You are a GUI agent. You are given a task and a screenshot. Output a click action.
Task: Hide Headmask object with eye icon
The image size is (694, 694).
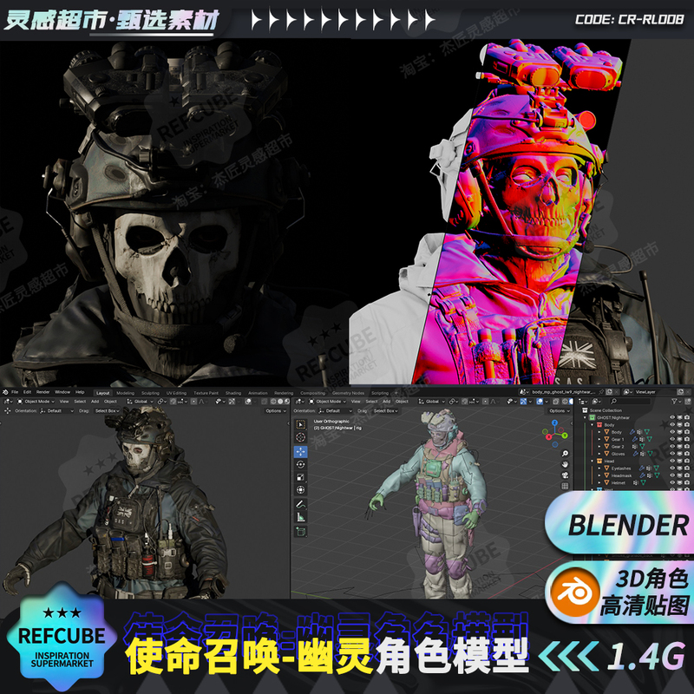click(x=672, y=475)
